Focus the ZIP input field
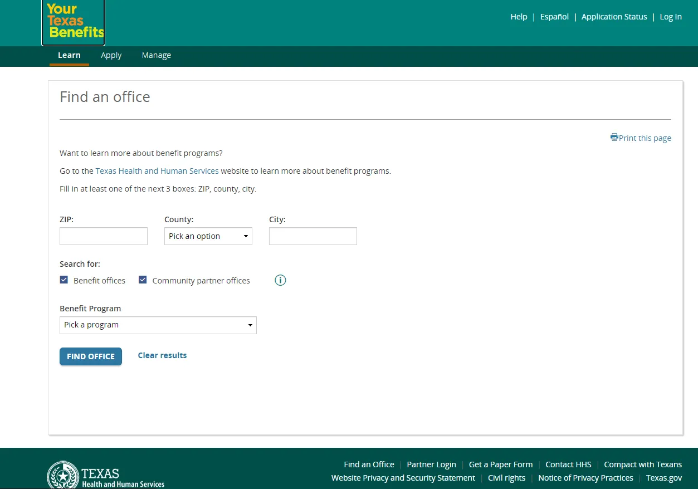The image size is (698, 489). pos(104,236)
